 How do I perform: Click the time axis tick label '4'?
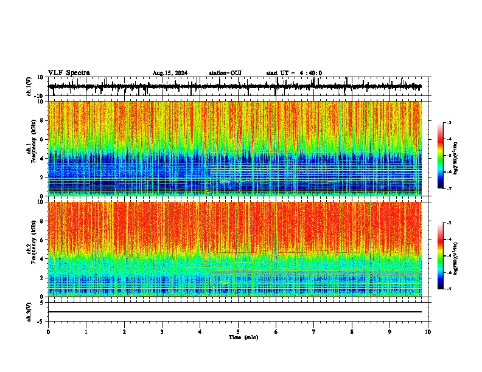[x=200, y=332]
